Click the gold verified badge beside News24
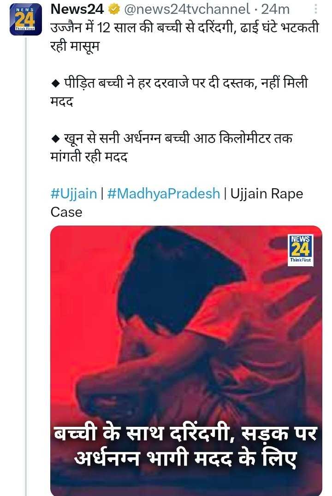This screenshot has width=332, height=496. click(x=114, y=10)
